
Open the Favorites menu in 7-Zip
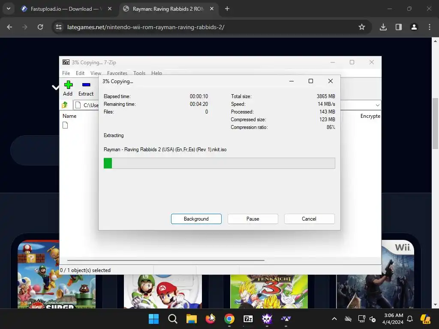117,73
